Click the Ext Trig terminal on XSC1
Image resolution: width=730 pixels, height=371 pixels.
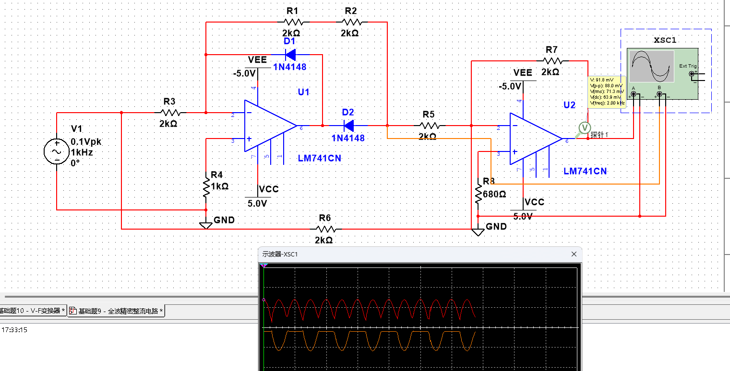tap(692, 74)
